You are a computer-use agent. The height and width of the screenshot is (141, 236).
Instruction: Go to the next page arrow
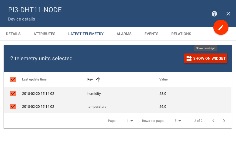pos(224,121)
